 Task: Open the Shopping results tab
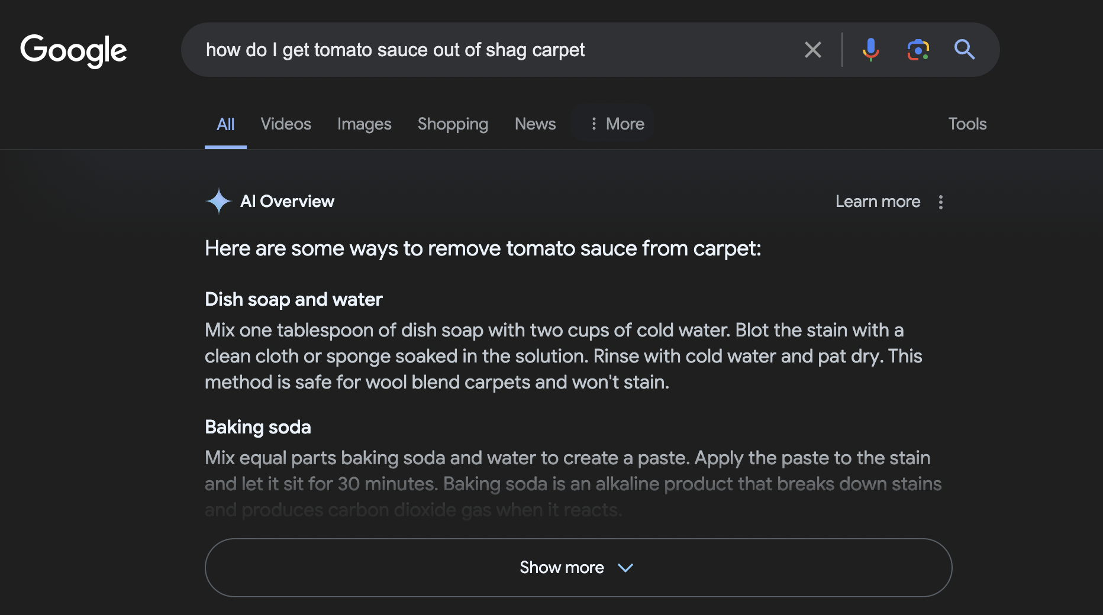pyautogui.click(x=453, y=124)
